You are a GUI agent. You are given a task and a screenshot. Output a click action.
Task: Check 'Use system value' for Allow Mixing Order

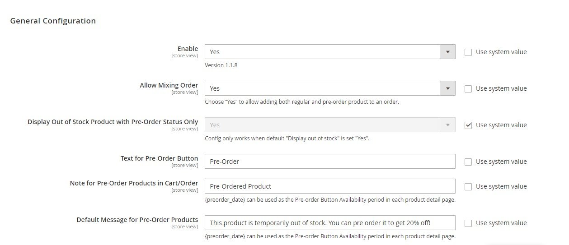click(x=468, y=88)
